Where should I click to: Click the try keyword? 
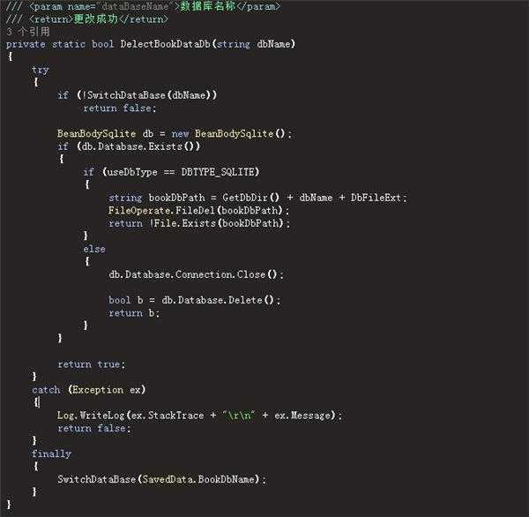pyautogui.click(x=41, y=70)
